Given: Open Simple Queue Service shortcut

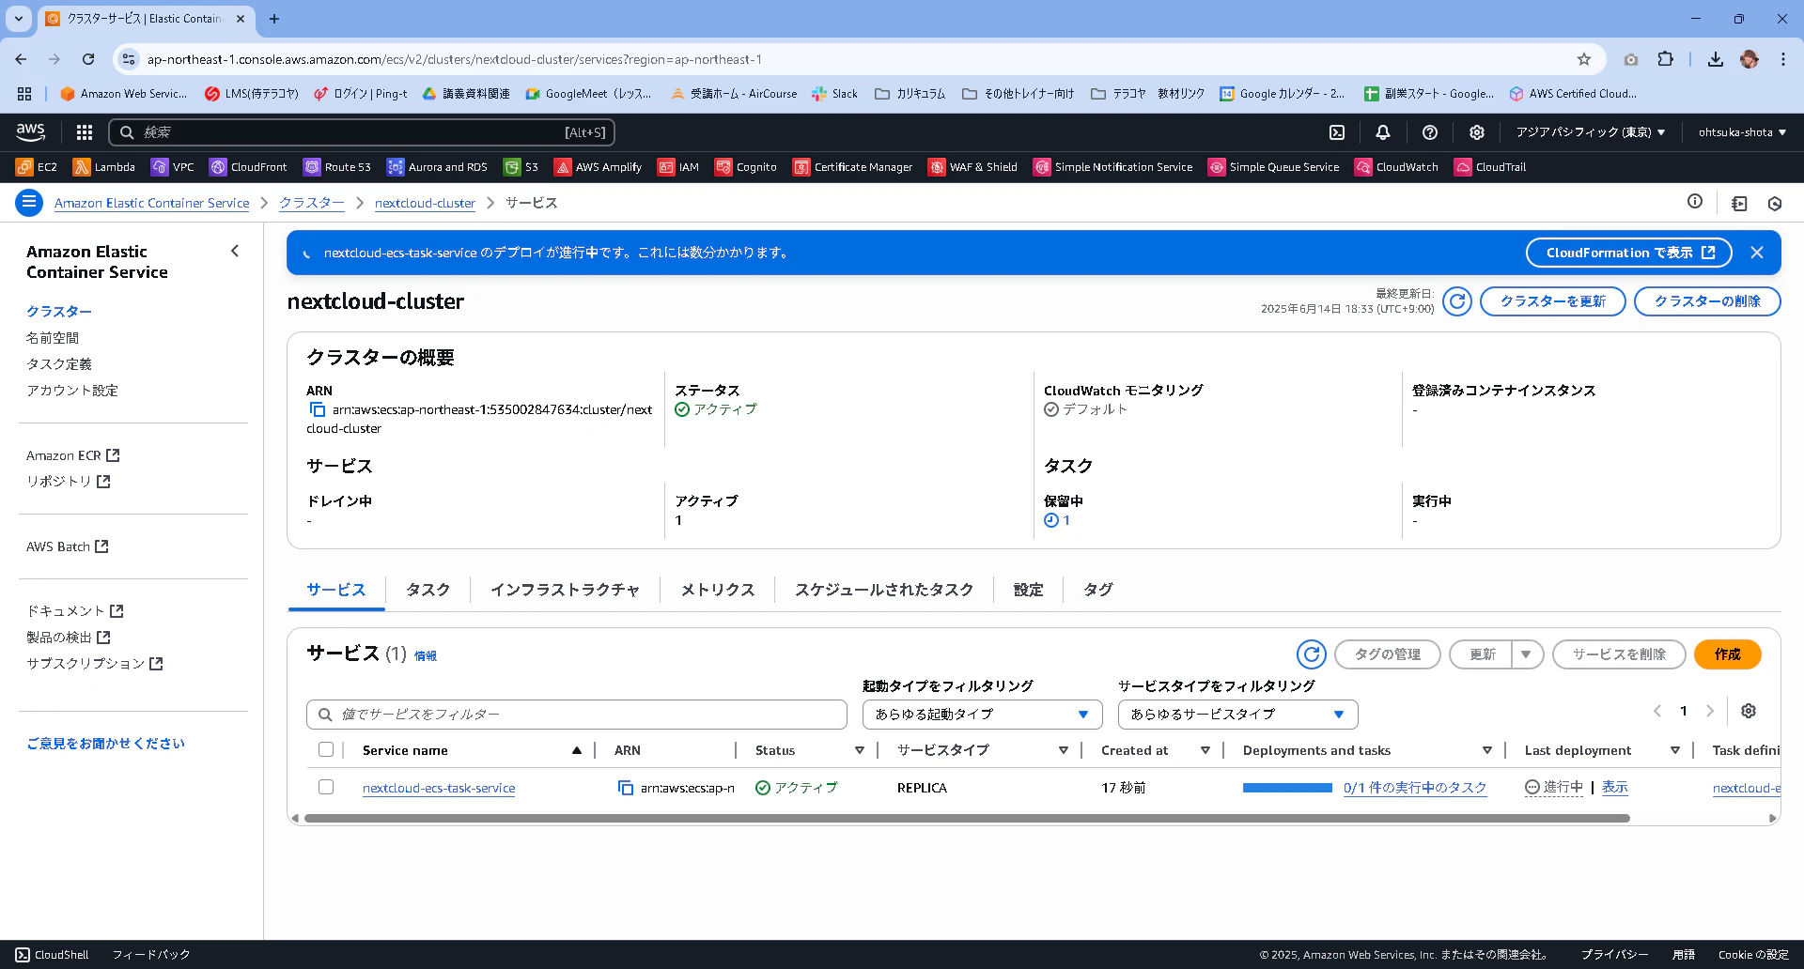Looking at the screenshot, I should pos(1274,167).
